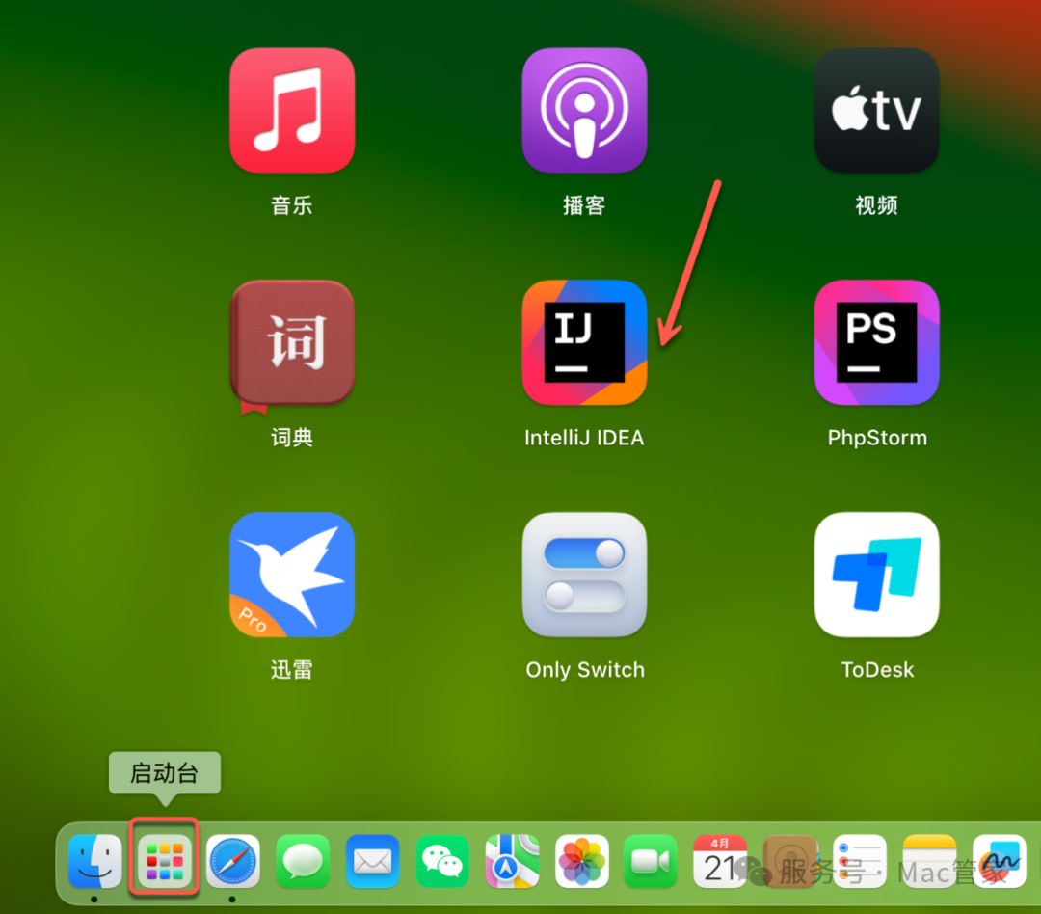Click the highlighted Launchpad Dock icon

coord(164,859)
